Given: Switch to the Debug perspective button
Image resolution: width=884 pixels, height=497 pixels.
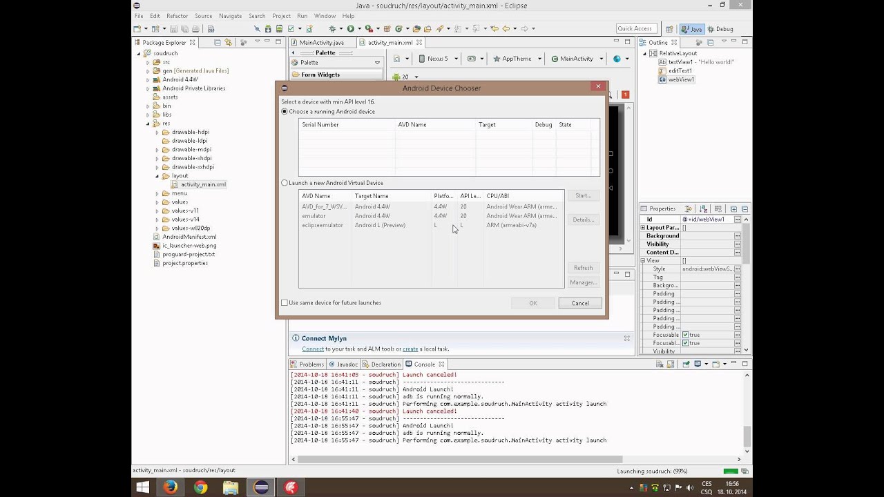Looking at the screenshot, I should click(720, 29).
